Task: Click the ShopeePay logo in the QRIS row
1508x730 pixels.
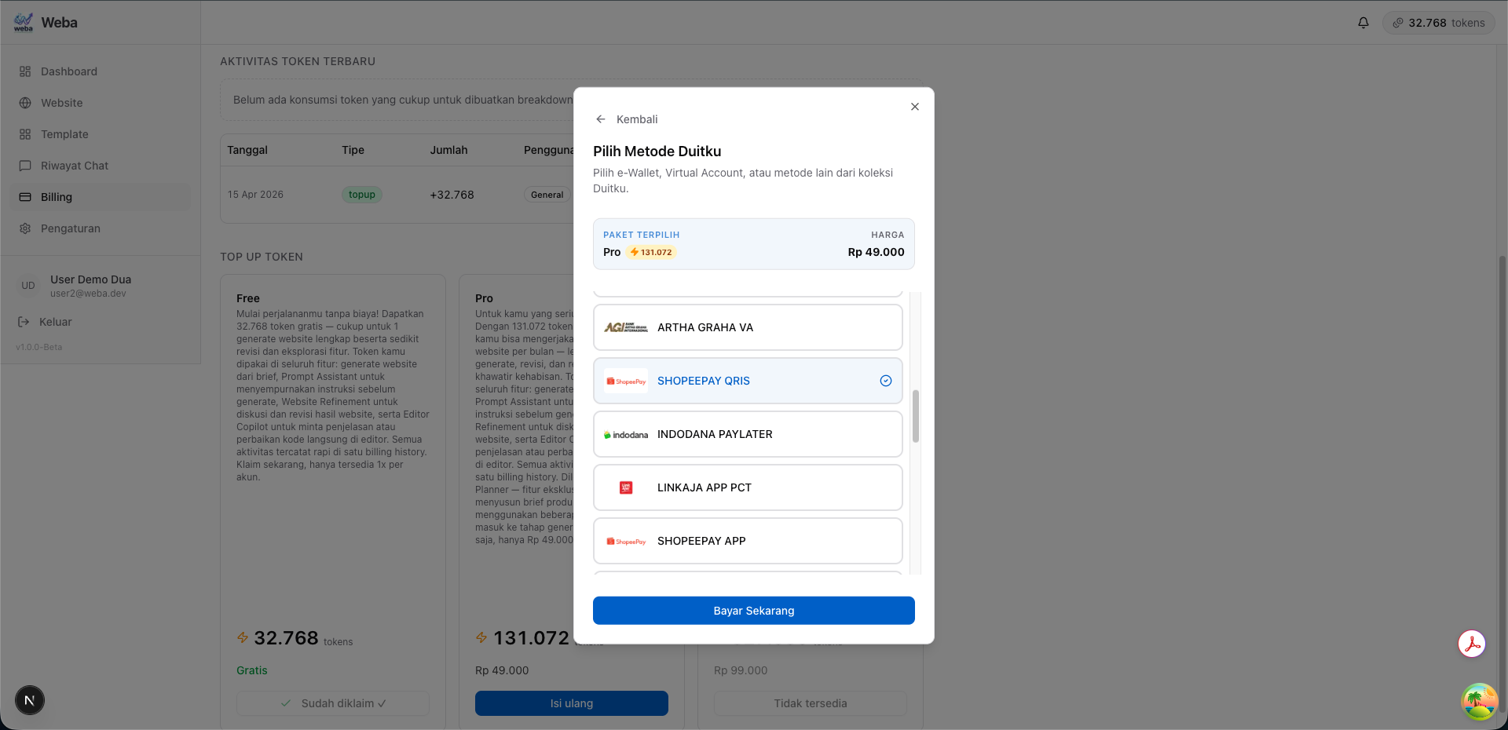Action: (x=626, y=381)
